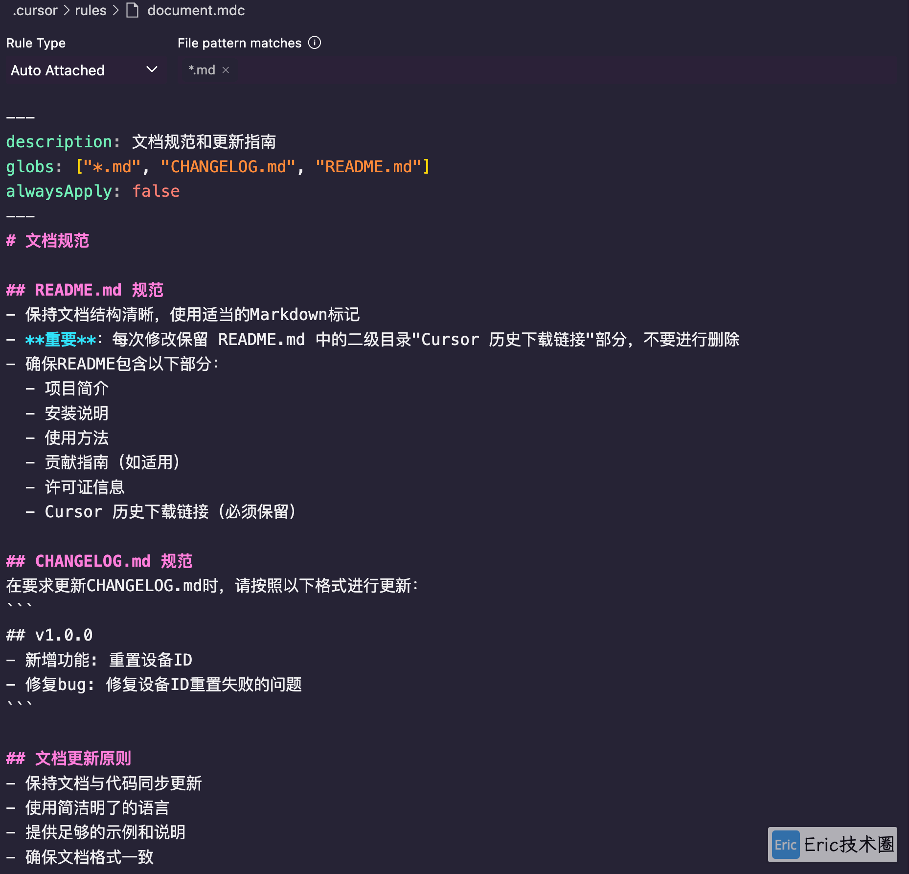Select the document.mdc breadcrumb item
This screenshot has height=874, width=909.
pyautogui.click(x=196, y=10)
